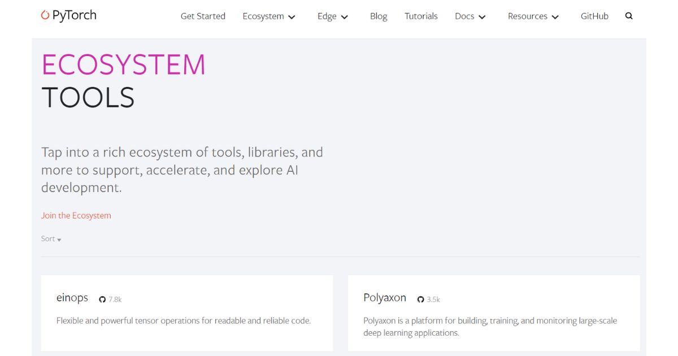This screenshot has width=678, height=356.
Task: Expand the Resources dropdown
Action: click(533, 16)
